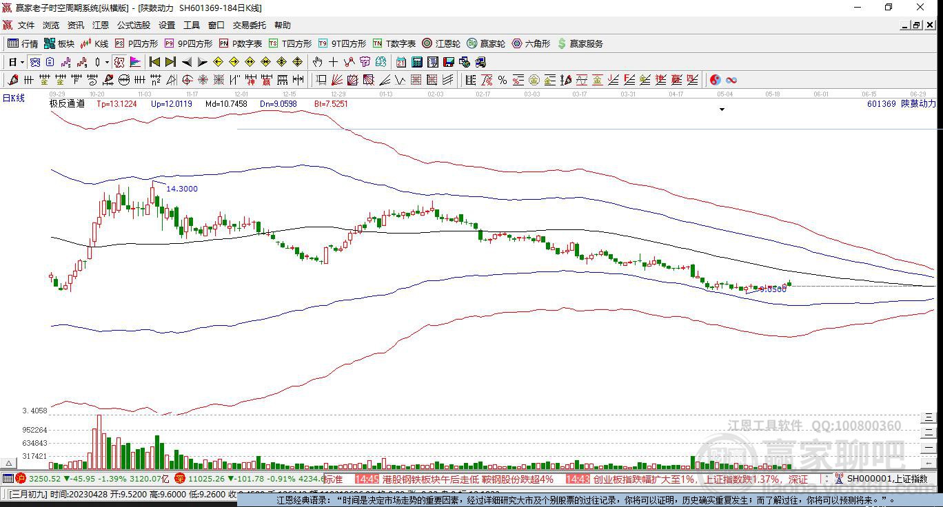Open the 窗口 menu
The image size is (943, 507).
click(x=216, y=25)
